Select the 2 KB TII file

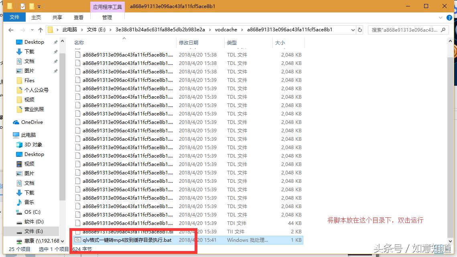coord(188,232)
